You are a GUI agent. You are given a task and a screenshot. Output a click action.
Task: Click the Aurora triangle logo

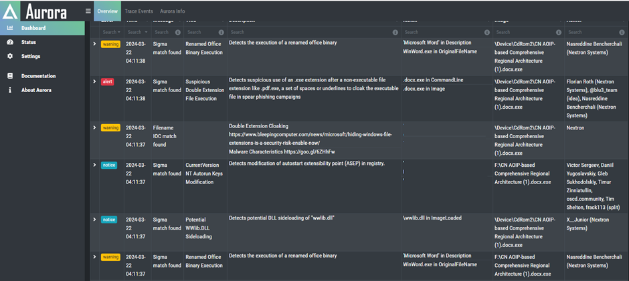(11, 11)
